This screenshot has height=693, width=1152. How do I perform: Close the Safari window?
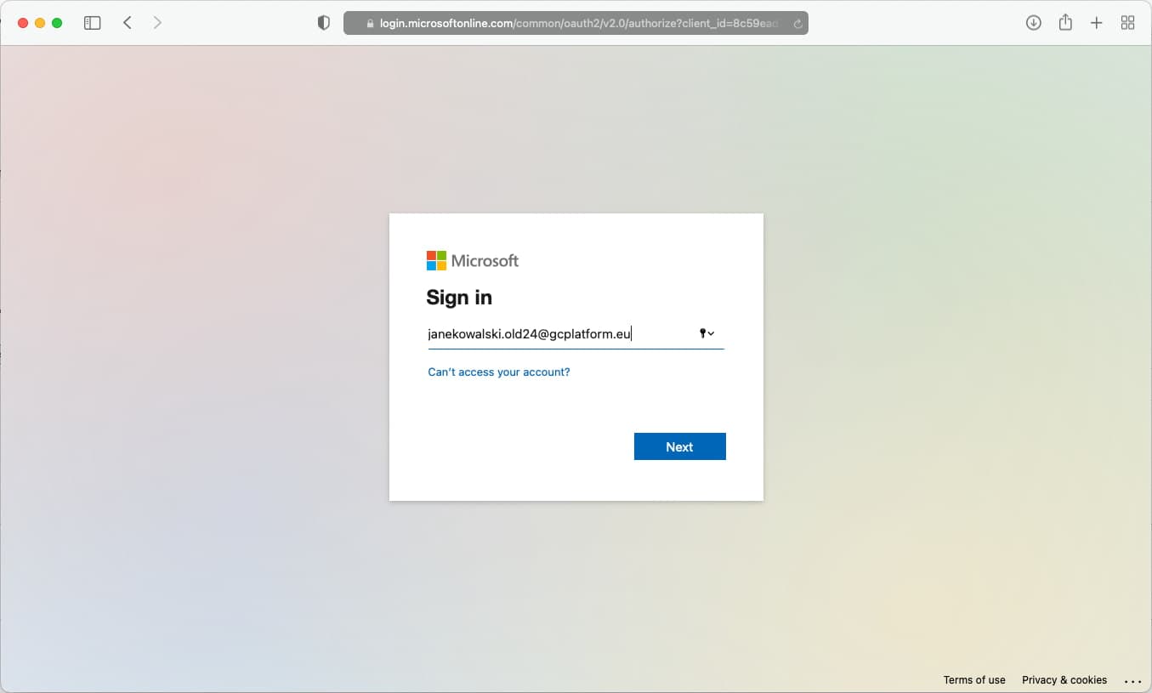coord(23,23)
